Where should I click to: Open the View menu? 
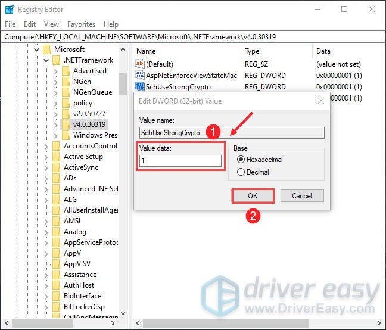[51, 24]
